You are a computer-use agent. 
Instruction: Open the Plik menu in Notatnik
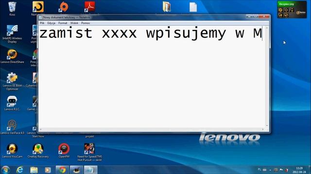pyautogui.click(x=42, y=23)
